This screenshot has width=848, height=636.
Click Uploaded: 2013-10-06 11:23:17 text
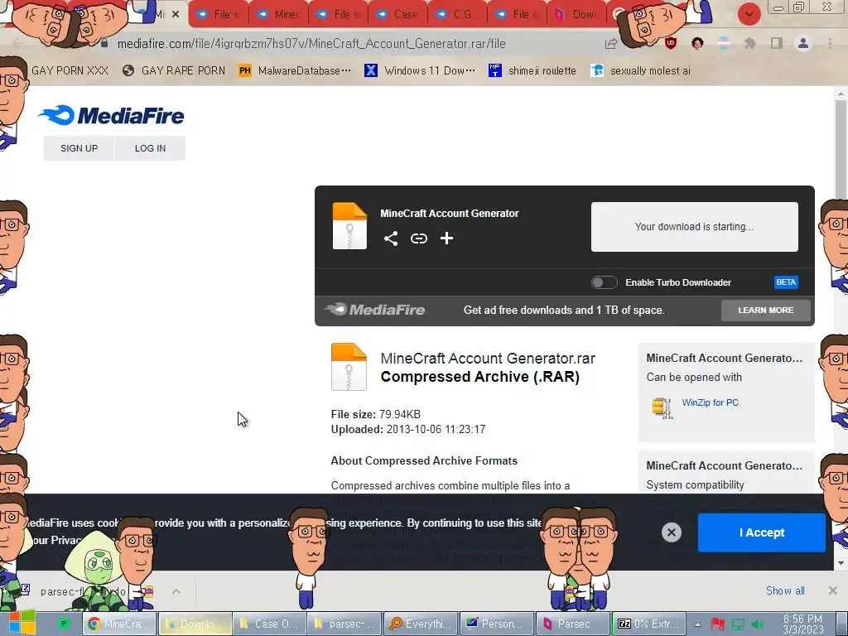(408, 430)
